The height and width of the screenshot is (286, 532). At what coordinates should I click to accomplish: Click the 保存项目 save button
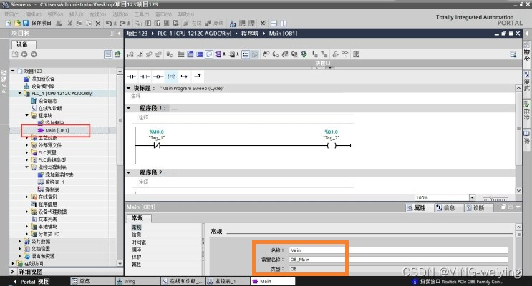pos(37,23)
